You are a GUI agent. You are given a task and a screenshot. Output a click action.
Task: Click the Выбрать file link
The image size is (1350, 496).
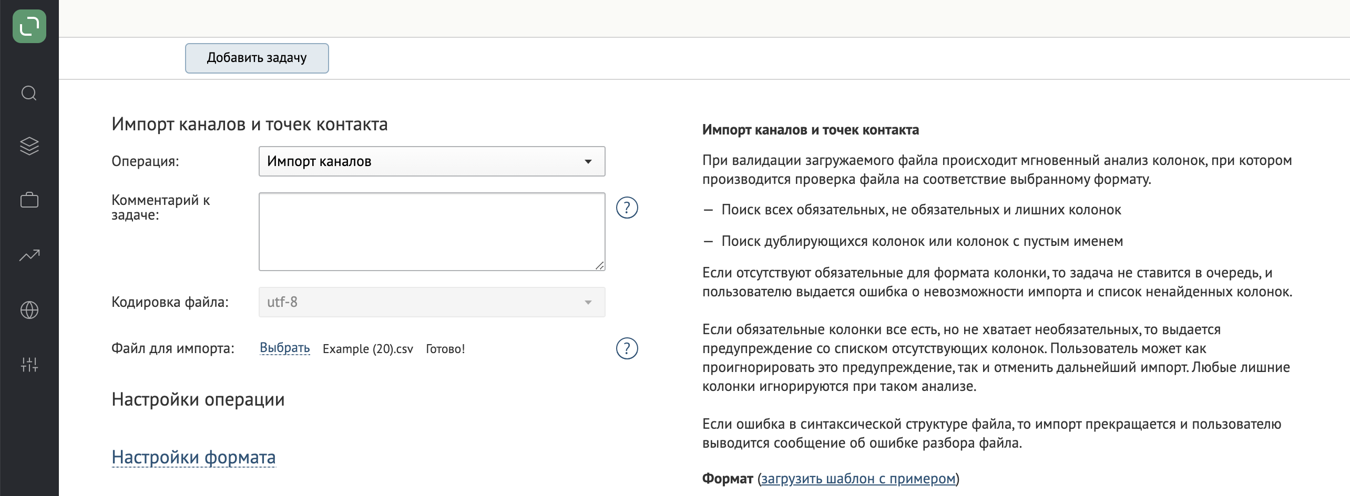pos(285,348)
